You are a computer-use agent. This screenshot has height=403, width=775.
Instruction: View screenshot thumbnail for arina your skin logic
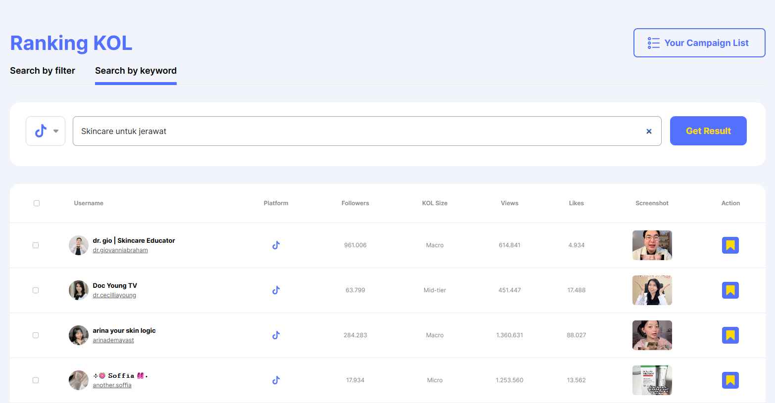652,335
